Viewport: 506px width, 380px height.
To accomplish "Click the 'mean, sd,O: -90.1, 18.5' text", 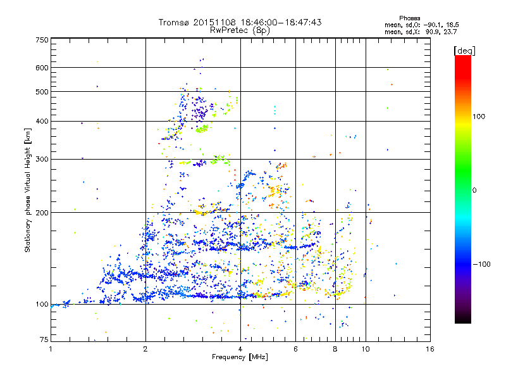I will (x=421, y=25).
